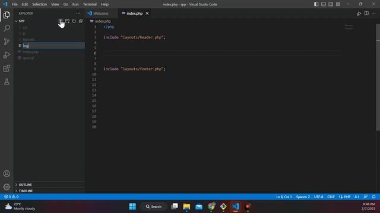Click the feedback icon in status bar
Viewport: 380px width, 213px height.
366,197
